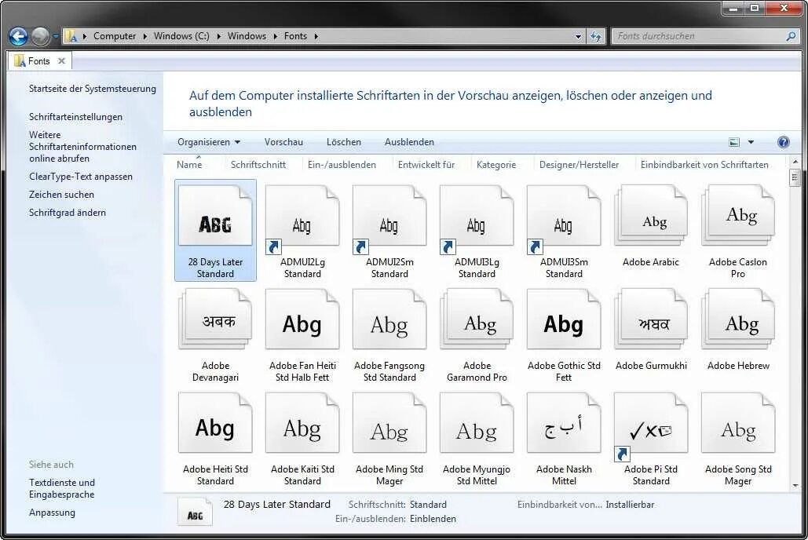Click the Löschen toolbar button
The image size is (808, 540).
pos(344,142)
